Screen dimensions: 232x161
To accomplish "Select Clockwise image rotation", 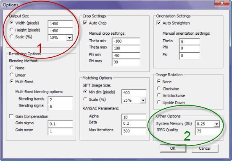I will (159, 89).
